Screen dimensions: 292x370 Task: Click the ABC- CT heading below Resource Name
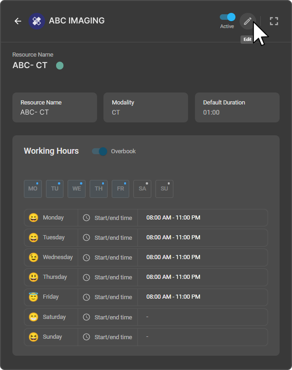click(x=30, y=65)
